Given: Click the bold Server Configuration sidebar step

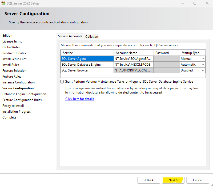Looking at the screenshot, I should (18, 88).
